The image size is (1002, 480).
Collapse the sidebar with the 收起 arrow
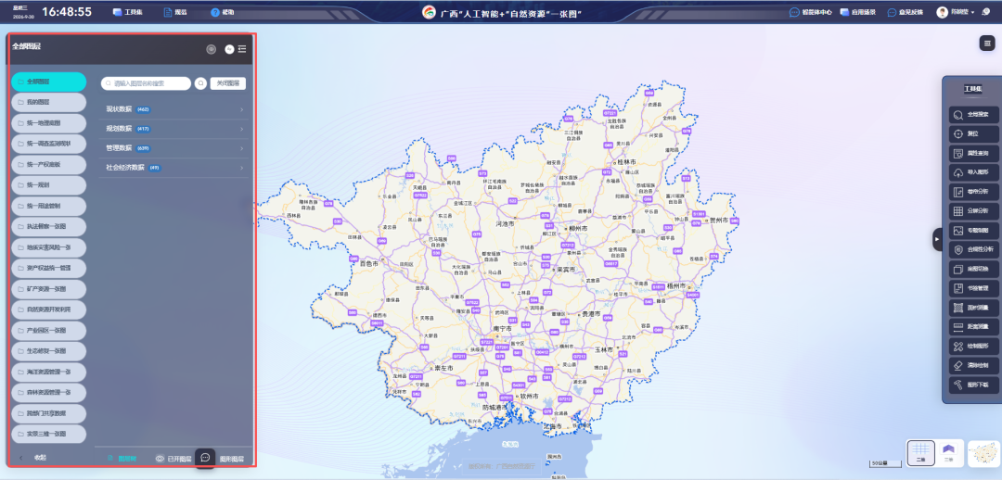[x=33, y=458]
